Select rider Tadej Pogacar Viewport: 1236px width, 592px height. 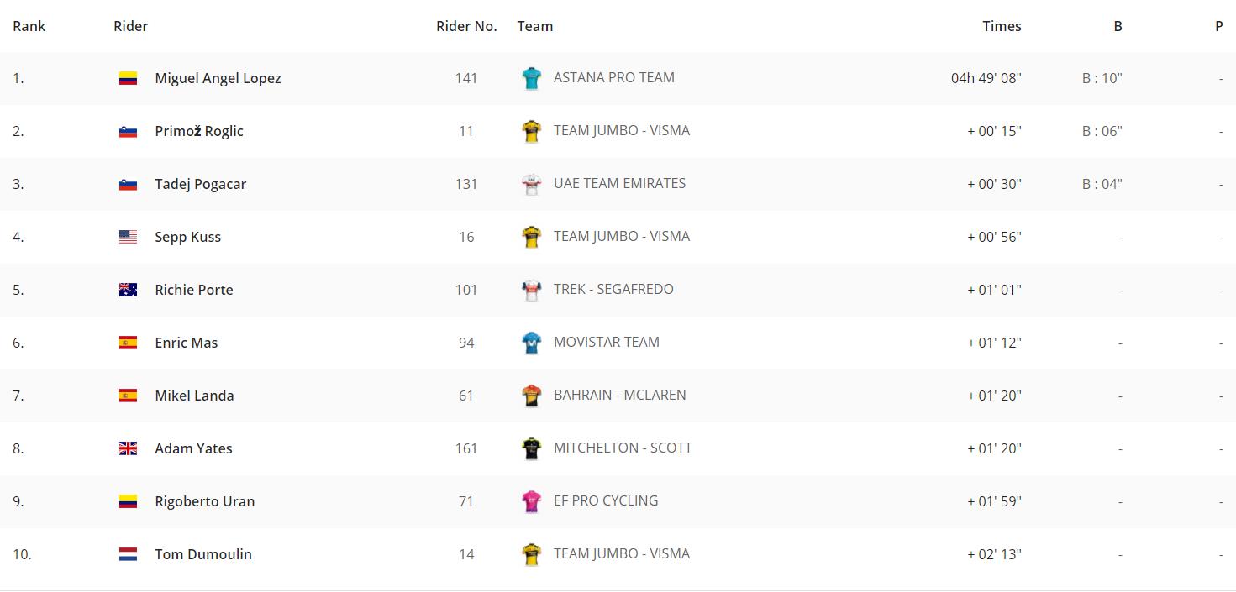201,184
